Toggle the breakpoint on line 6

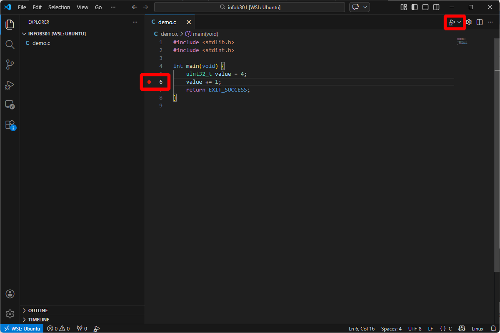click(150, 82)
